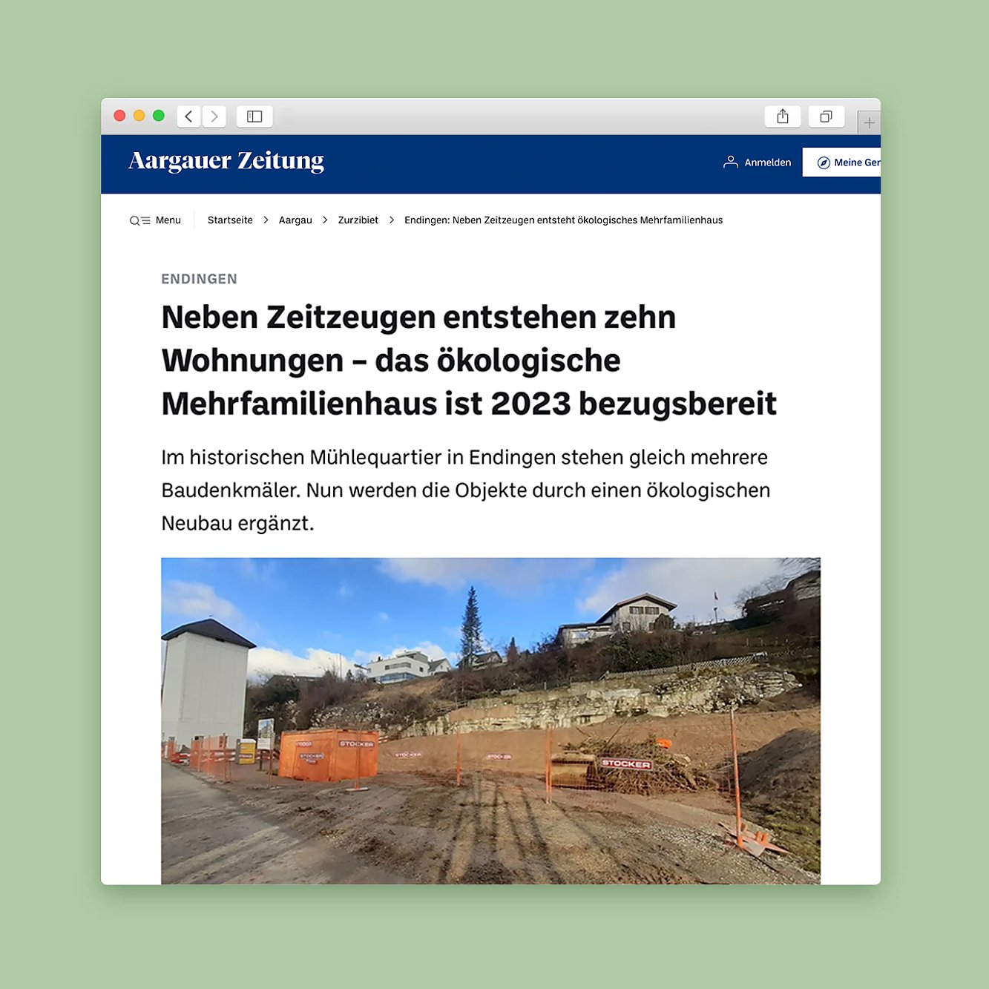Select Aargau in the breadcrumb trail
Screen dimensions: 989x989
point(295,220)
